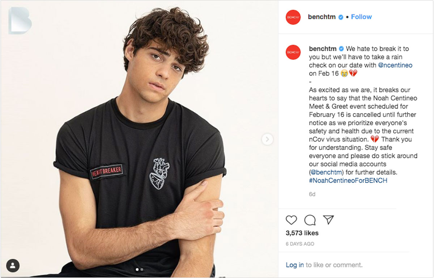Image resolution: width=434 pixels, height=278 pixels.
Task: Share post with paper plane icon
Action: pos(328,219)
